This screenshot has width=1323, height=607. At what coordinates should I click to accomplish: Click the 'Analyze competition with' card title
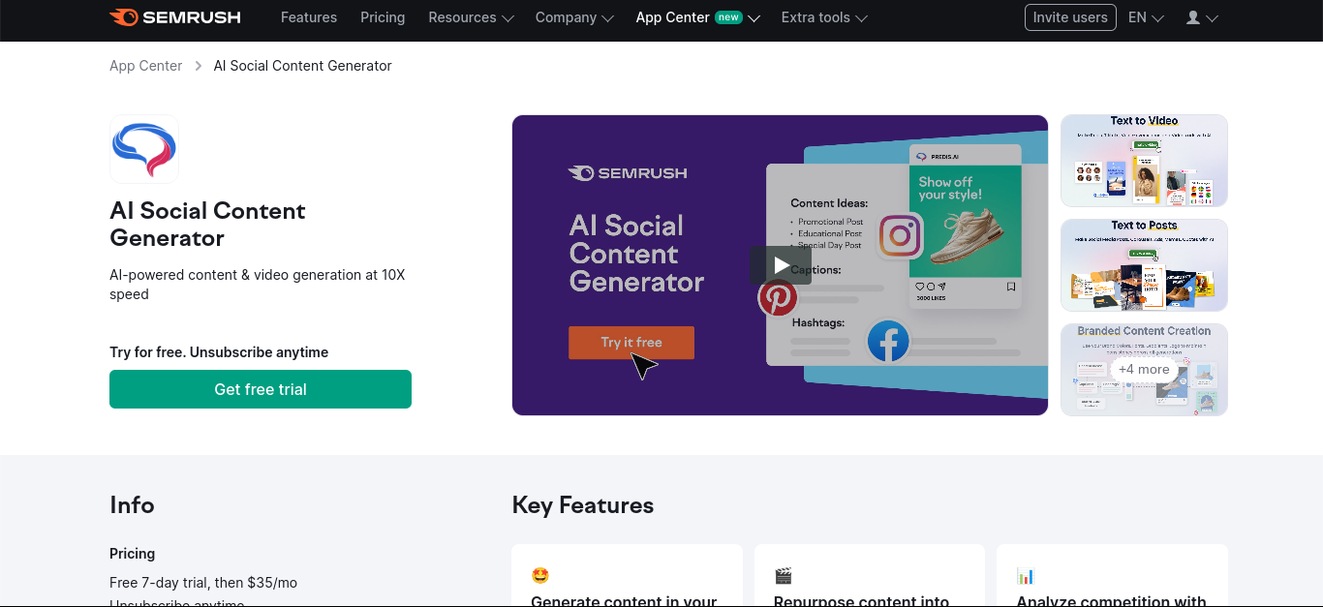pos(1111,600)
